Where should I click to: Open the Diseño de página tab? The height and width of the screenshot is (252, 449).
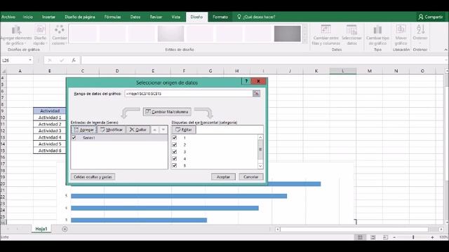click(x=80, y=17)
